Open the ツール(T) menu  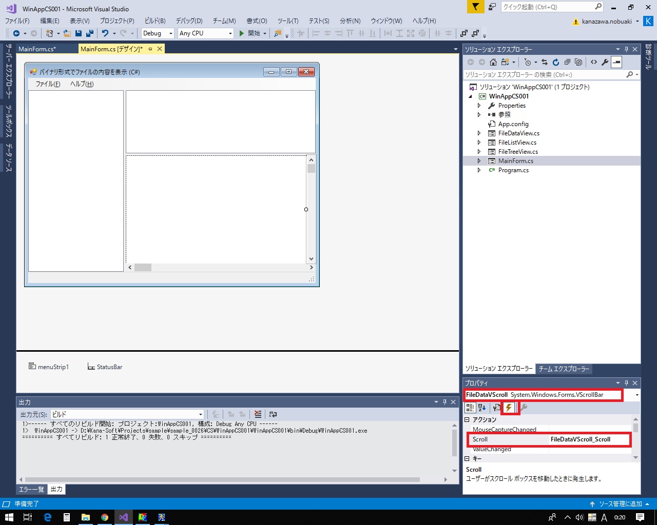tap(288, 21)
